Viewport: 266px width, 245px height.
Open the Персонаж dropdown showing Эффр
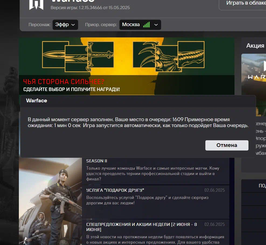[x=65, y=25]
